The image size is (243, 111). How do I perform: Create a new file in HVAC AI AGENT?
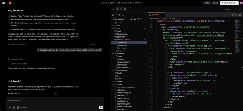(131, 19)
